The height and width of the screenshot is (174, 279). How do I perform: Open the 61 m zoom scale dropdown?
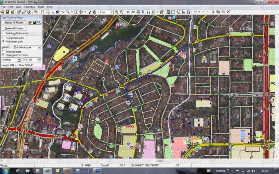[x=112, y=12]
